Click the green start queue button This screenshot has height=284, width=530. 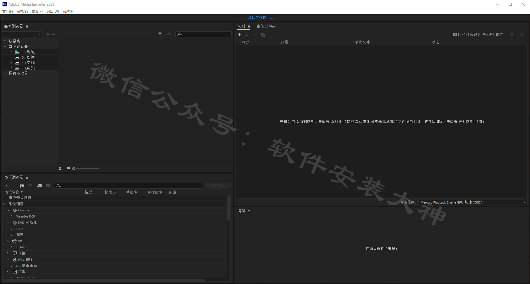(522, 34)
